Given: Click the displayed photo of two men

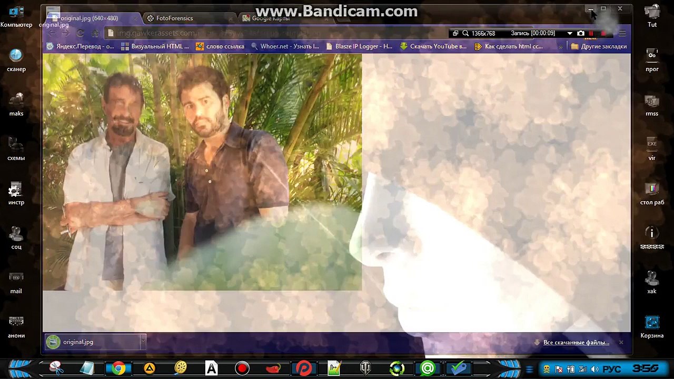Looking at the screenshot, I should coord(202,172).
